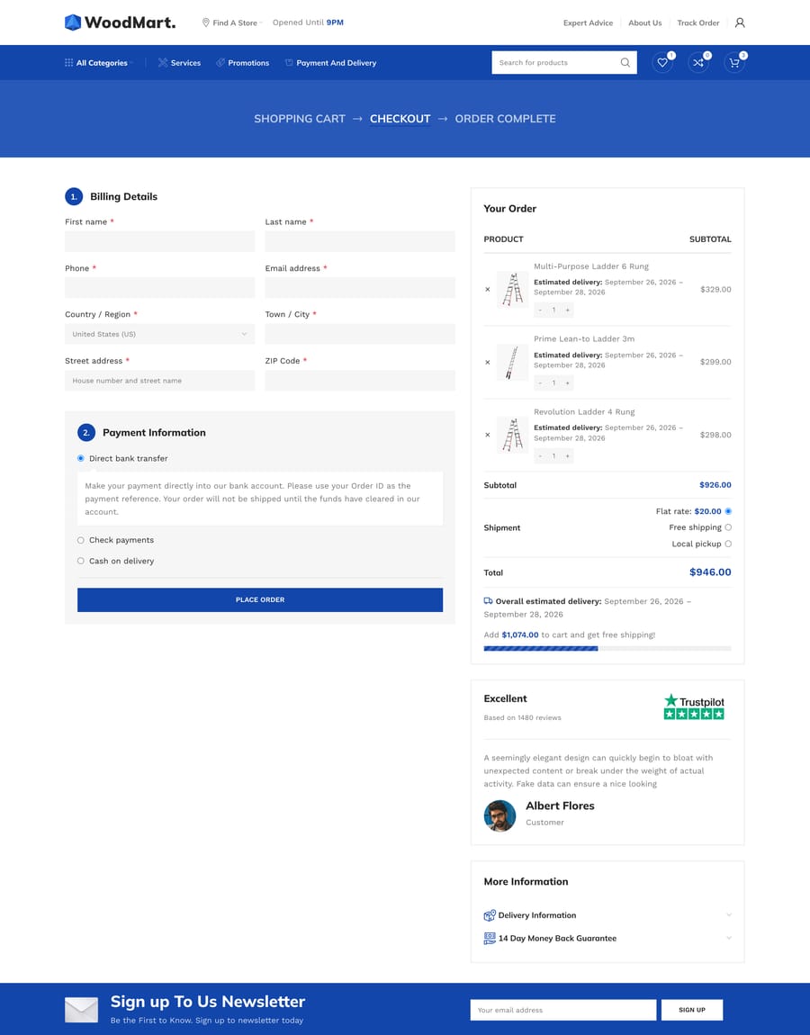The height and width of the screenshot is (1035, 810).
Task: Click the delivery truck icon
Action: tap(488, 600)
